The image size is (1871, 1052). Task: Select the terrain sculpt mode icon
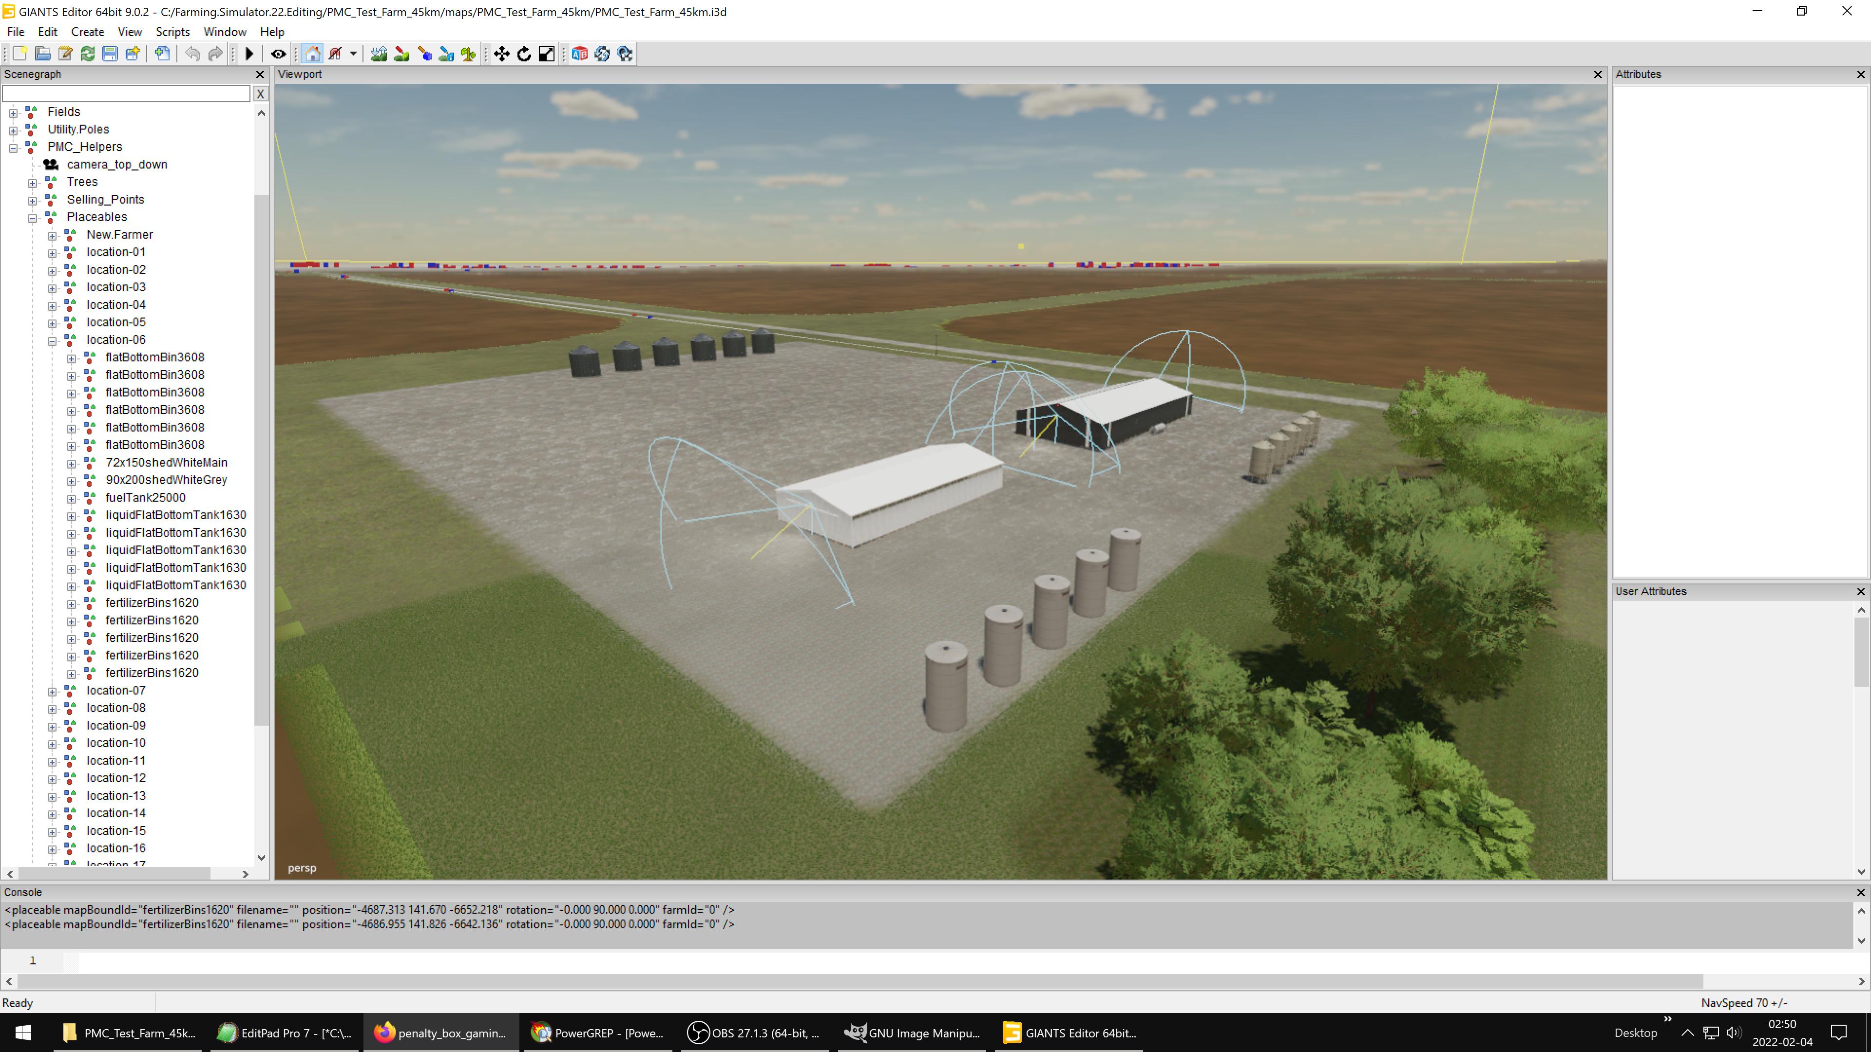(x=379, y=54)
